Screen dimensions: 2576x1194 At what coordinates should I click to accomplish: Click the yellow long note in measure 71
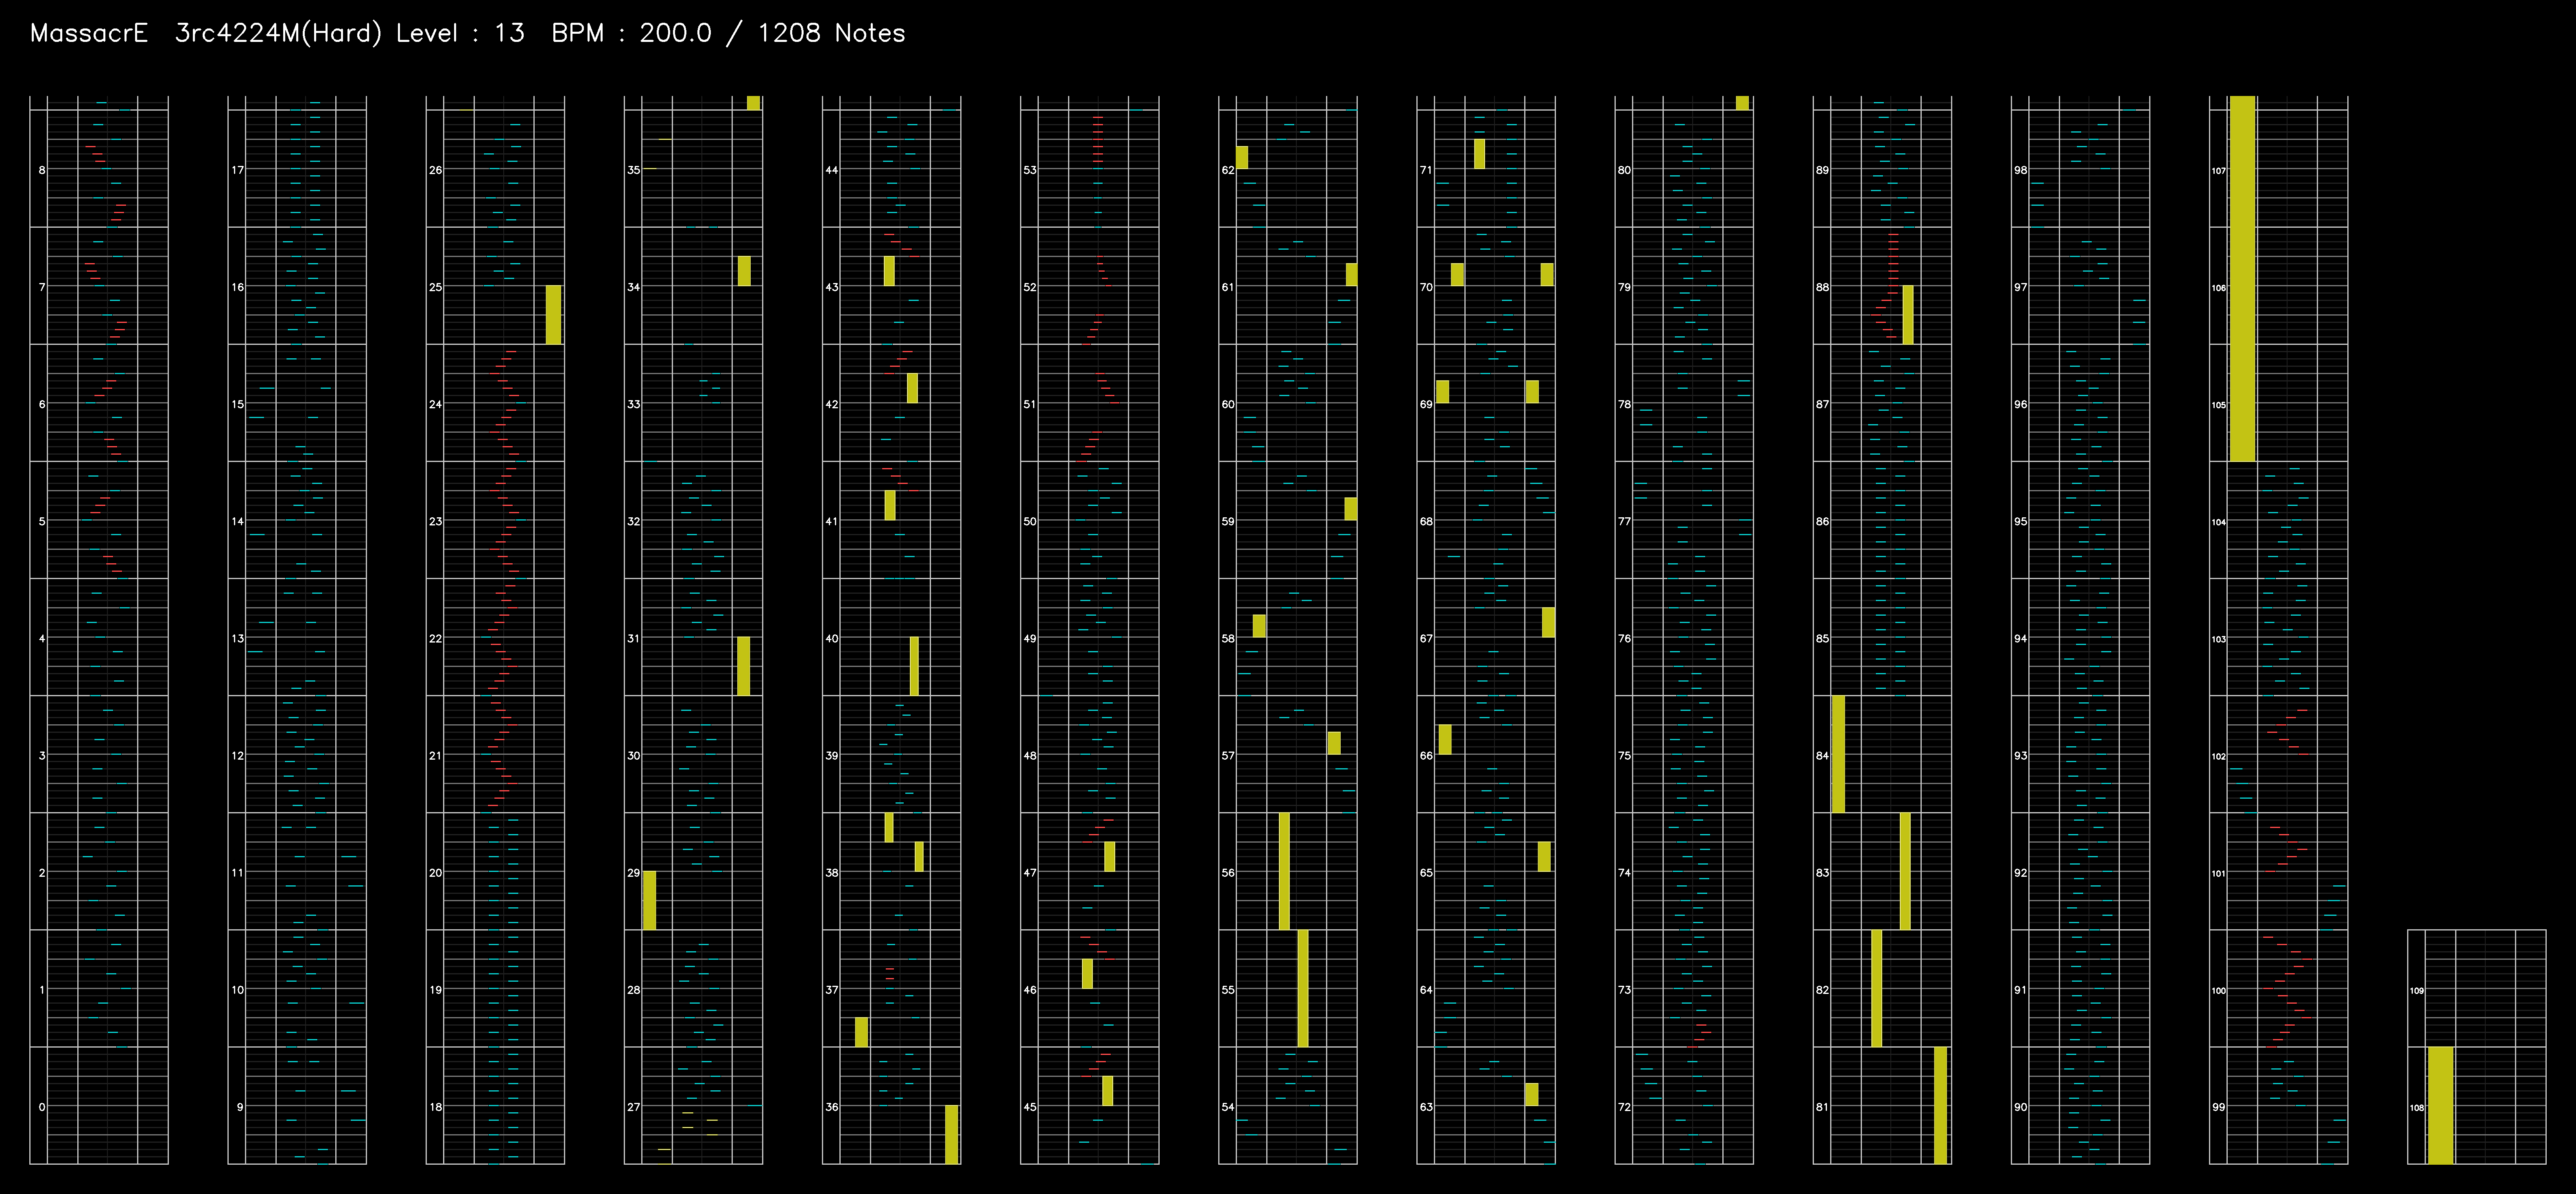[1480, 154]
